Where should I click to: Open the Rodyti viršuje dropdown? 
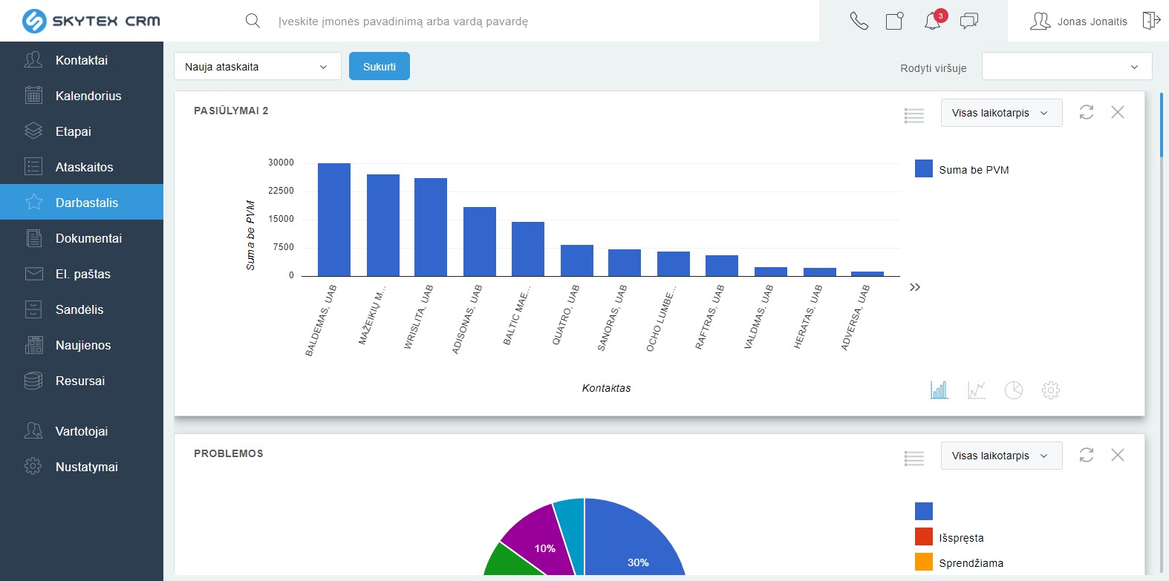[1067, 66]
